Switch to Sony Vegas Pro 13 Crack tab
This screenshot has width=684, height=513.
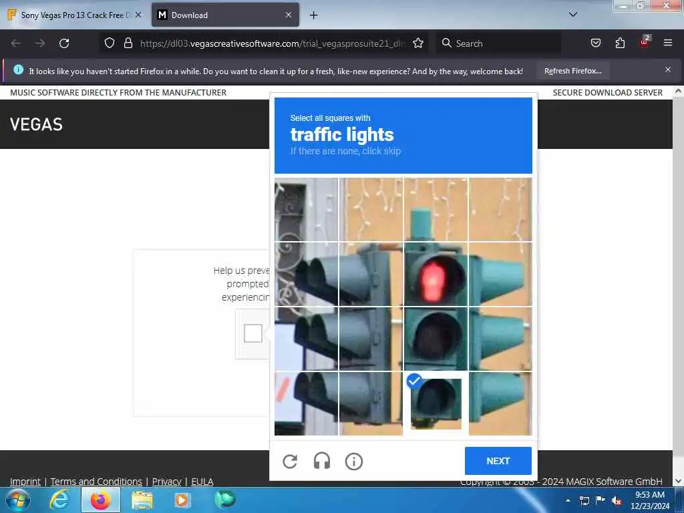pyautogui.click(x=74, y=15)
